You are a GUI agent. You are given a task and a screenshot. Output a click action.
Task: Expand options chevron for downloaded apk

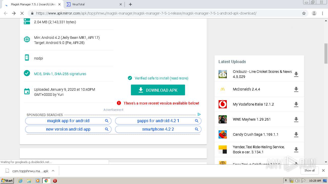(53, 171)
